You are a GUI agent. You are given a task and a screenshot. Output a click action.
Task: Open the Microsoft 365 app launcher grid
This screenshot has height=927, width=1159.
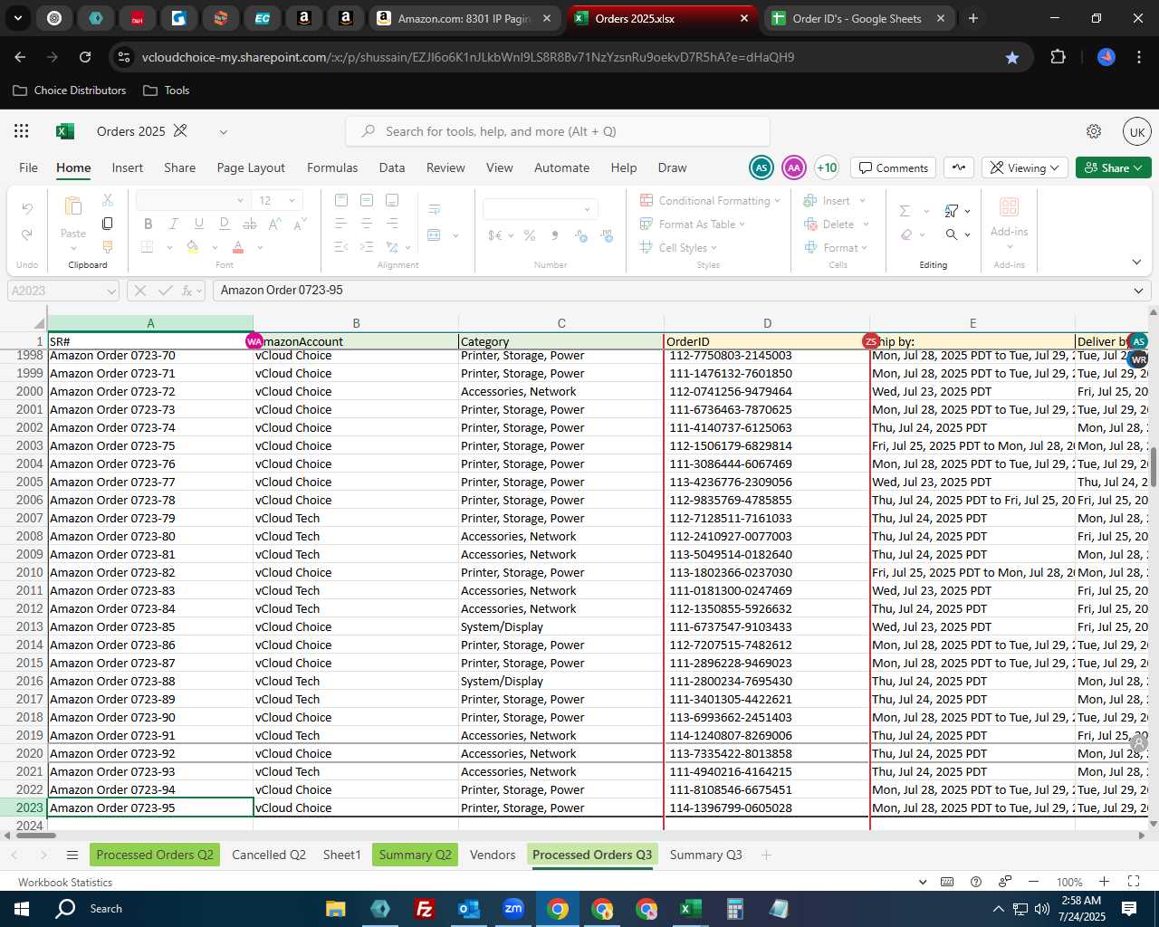(x=22, y=131)
